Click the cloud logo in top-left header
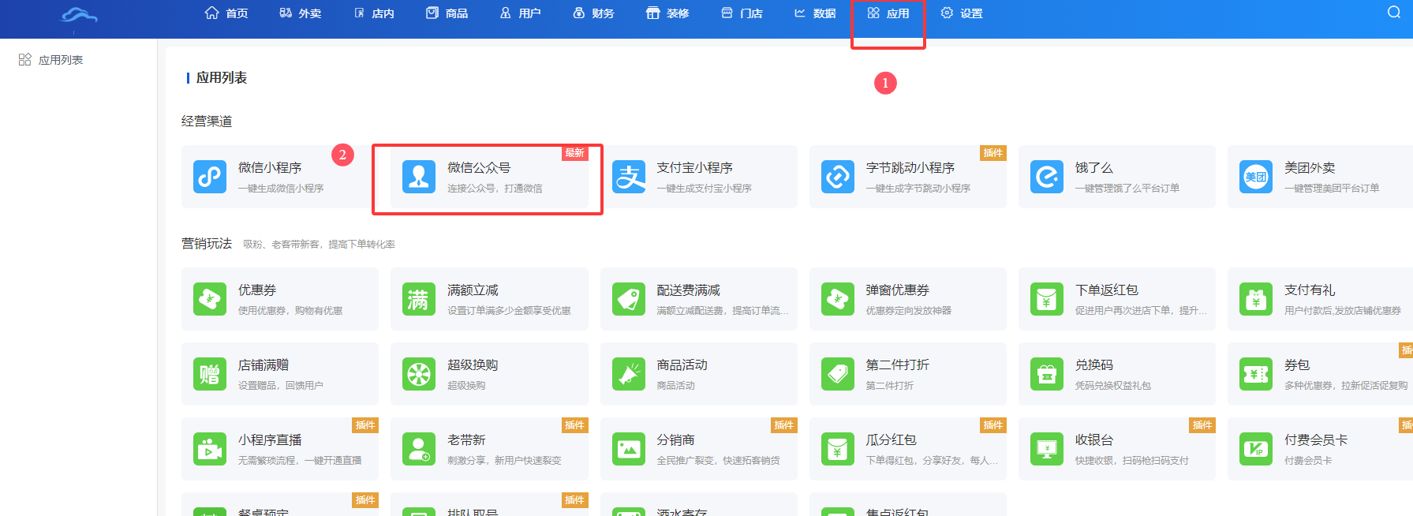This screenshot has height=516, width=1413. click(x=80, y=15)
